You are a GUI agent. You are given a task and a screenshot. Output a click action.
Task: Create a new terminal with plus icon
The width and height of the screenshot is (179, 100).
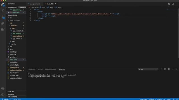(x=161, y=69)
